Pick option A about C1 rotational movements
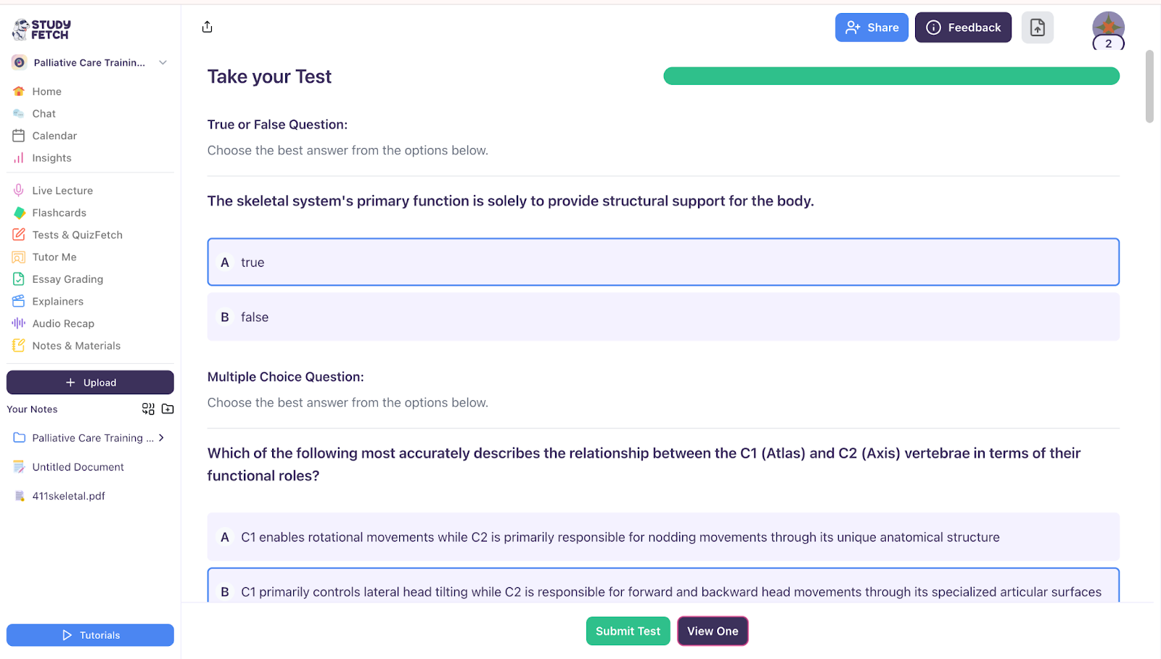 coord(662,537)
